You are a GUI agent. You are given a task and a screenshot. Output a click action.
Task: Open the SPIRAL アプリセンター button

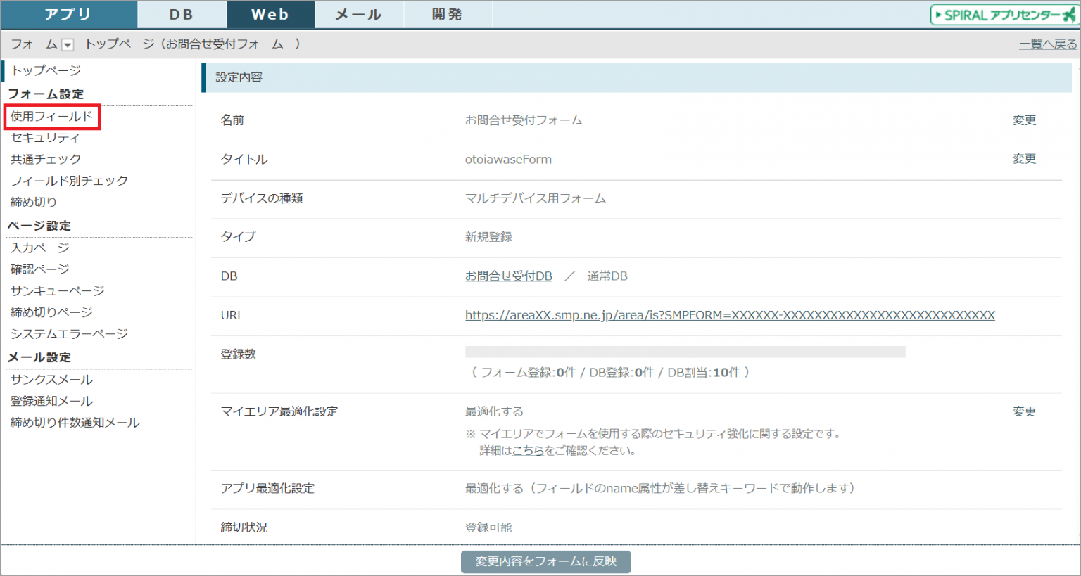(1004, 15)
